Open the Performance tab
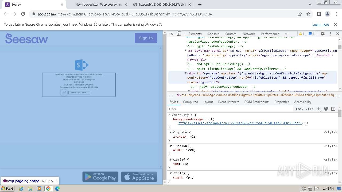Image resolution: width=342 pixels, height=192 pixels. point(270,34)
